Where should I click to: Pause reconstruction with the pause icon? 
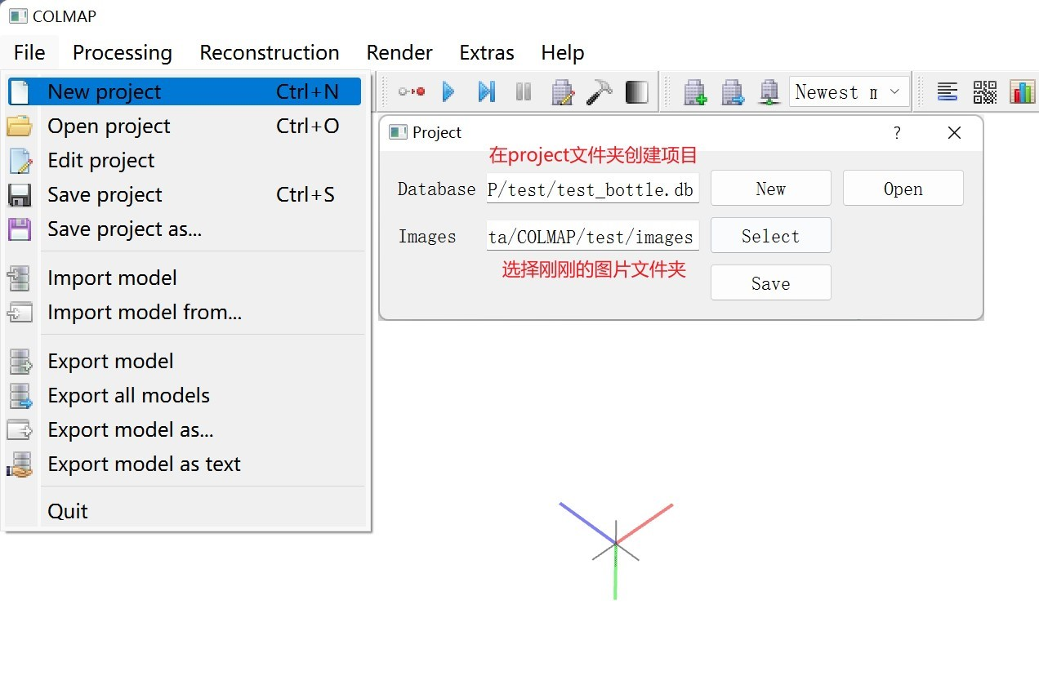(x=524, y=92)
